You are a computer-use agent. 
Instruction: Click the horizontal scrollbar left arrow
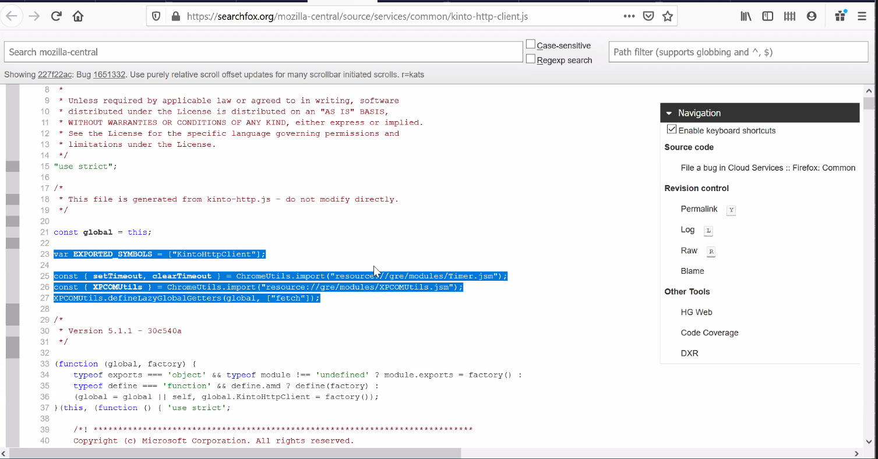coord(5,453)
